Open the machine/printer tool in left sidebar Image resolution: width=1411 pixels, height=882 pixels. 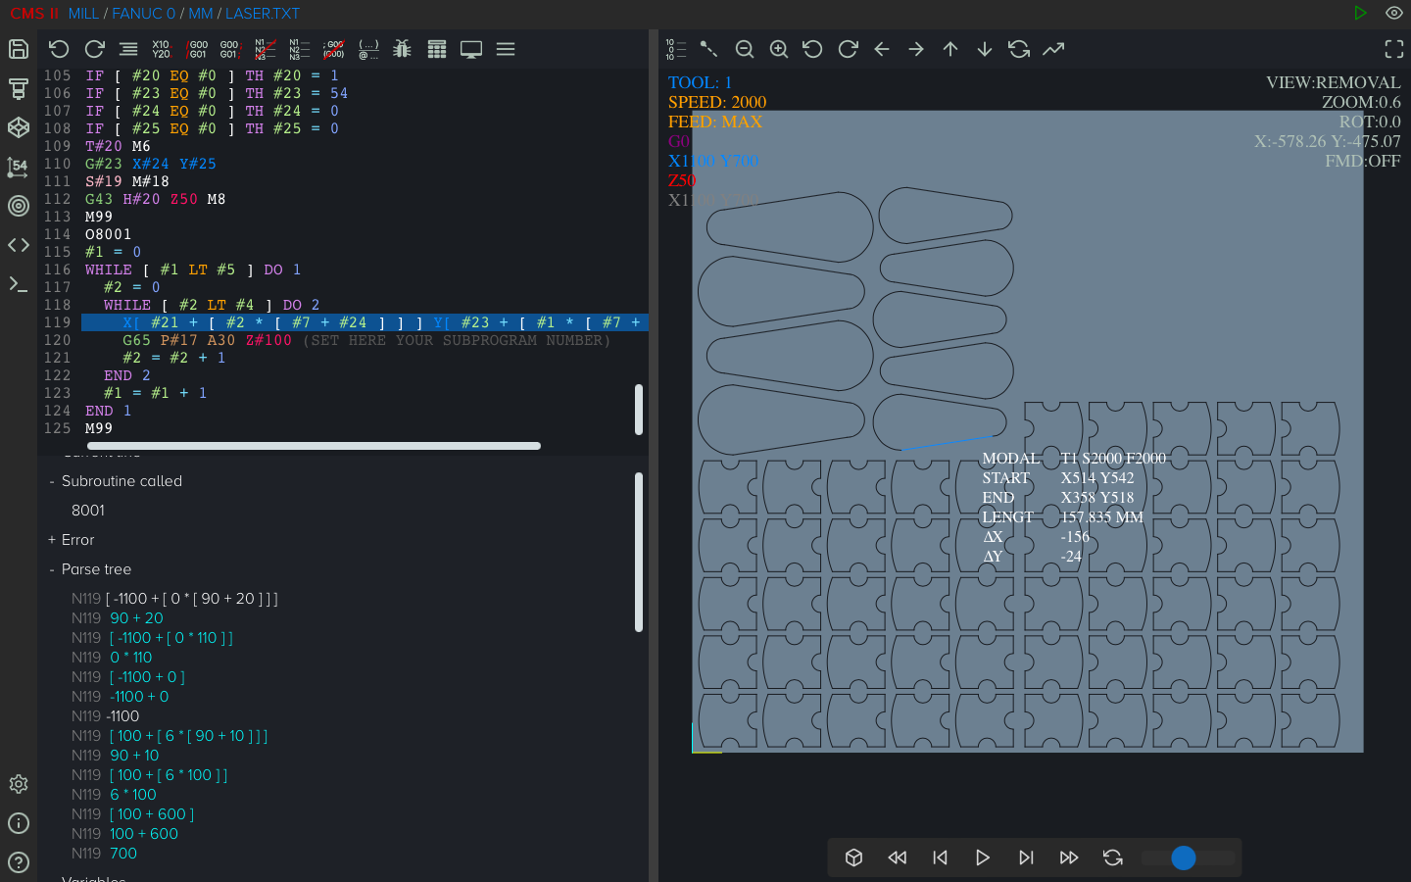point(19,88)
